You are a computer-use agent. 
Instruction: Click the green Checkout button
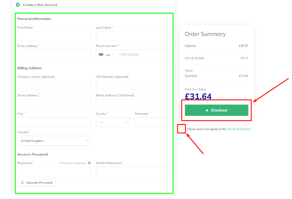(x=216, y=110)
